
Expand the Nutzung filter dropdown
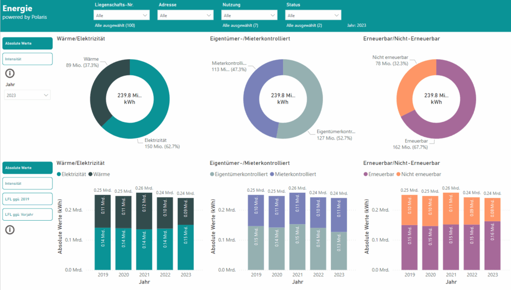pos(250,15)
